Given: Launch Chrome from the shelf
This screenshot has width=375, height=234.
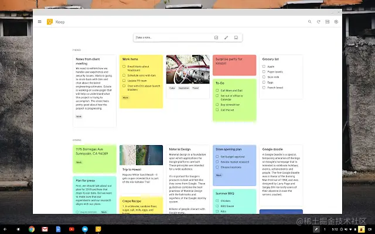Looking at the screenshot, I should tap(31, 229).
